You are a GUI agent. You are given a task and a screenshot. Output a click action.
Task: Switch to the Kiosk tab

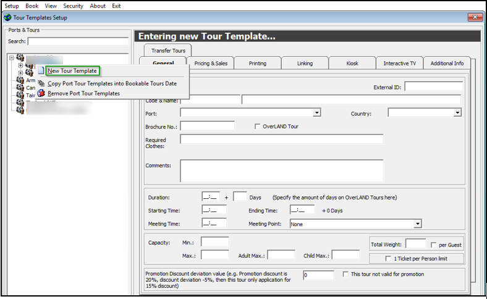pyautogui.click(x=352, y=63)
